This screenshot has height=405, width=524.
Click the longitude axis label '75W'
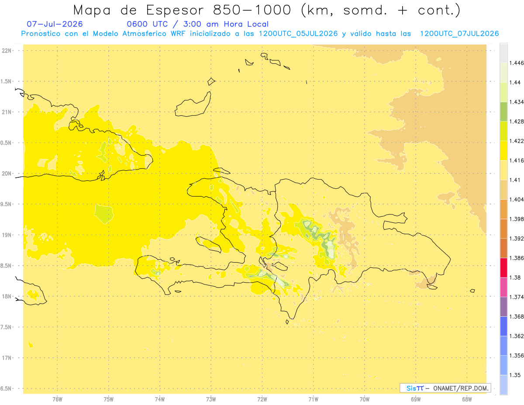pos(109,399)
